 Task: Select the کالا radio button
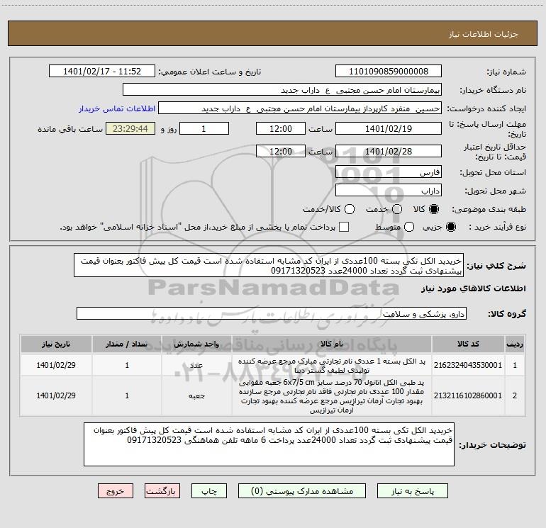click(x=434, y=209)
